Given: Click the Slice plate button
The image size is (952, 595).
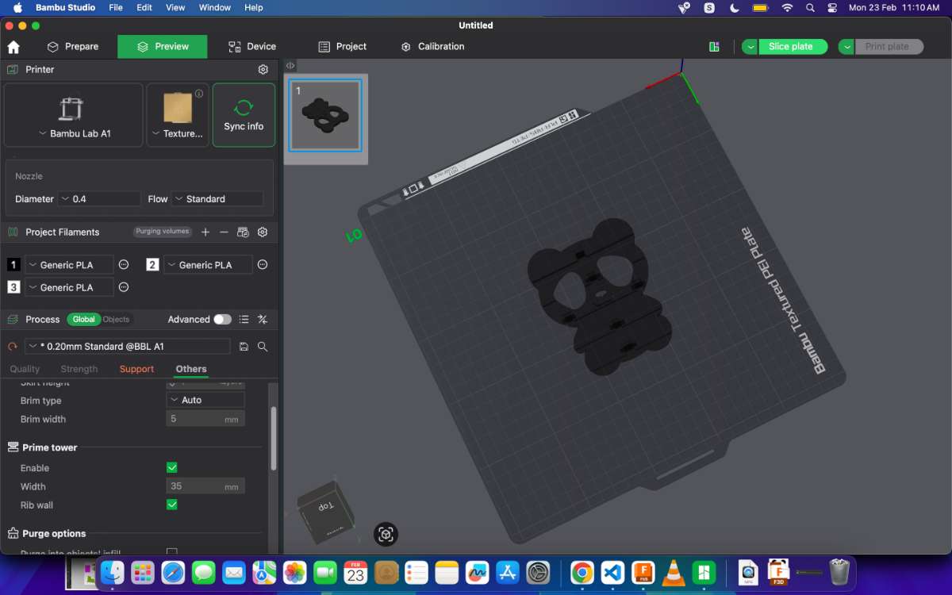Looking at the screenshot, I should 793,47.
